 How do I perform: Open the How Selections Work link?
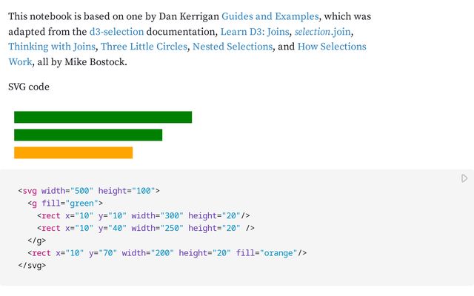click(332, 47)
